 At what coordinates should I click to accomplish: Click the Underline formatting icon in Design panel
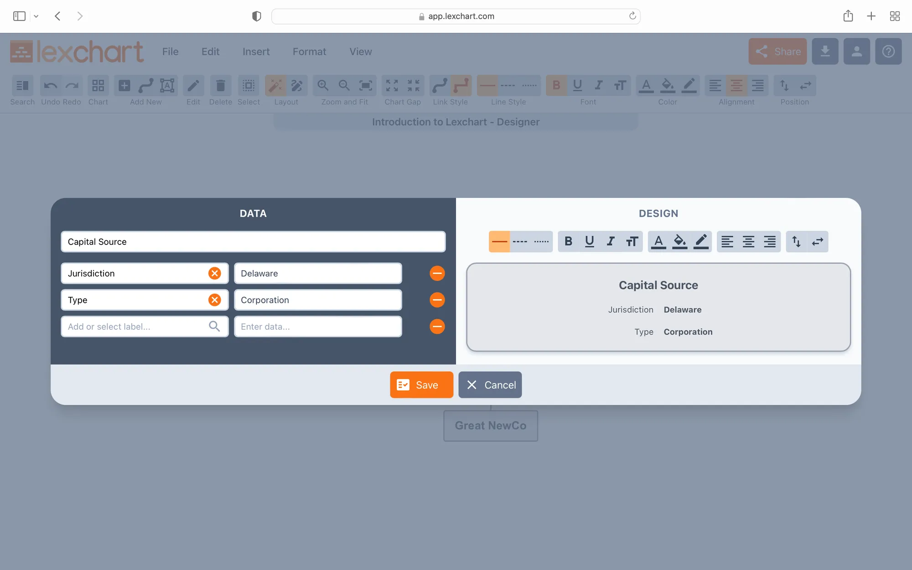pos(589,241)
